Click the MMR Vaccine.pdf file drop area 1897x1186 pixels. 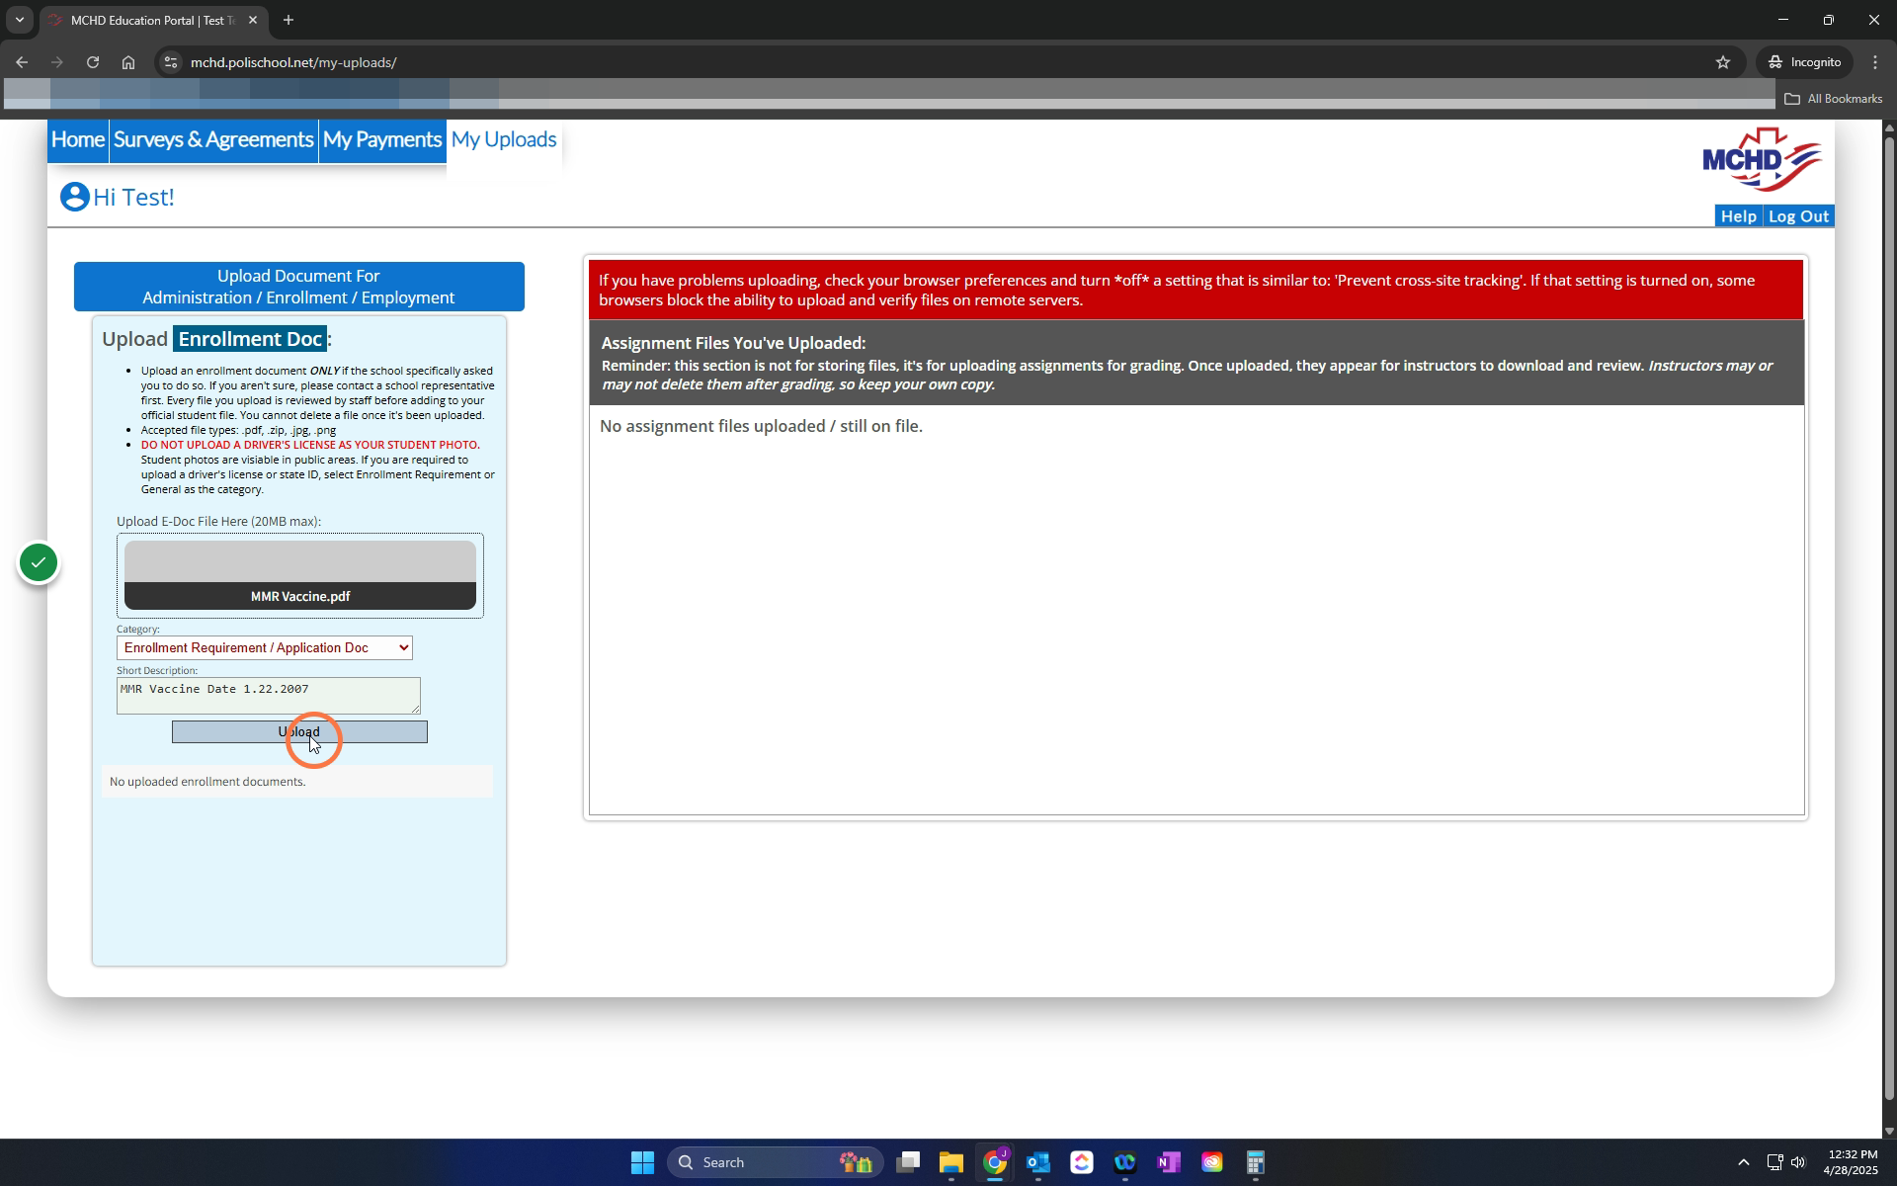click(300, 575)
